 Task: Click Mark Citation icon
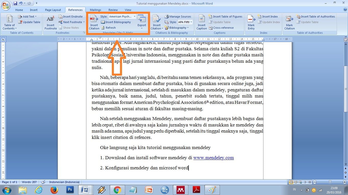289,22
